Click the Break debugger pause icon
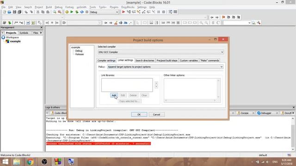This screenshot has width=296, height=166. tap(159, 12)
